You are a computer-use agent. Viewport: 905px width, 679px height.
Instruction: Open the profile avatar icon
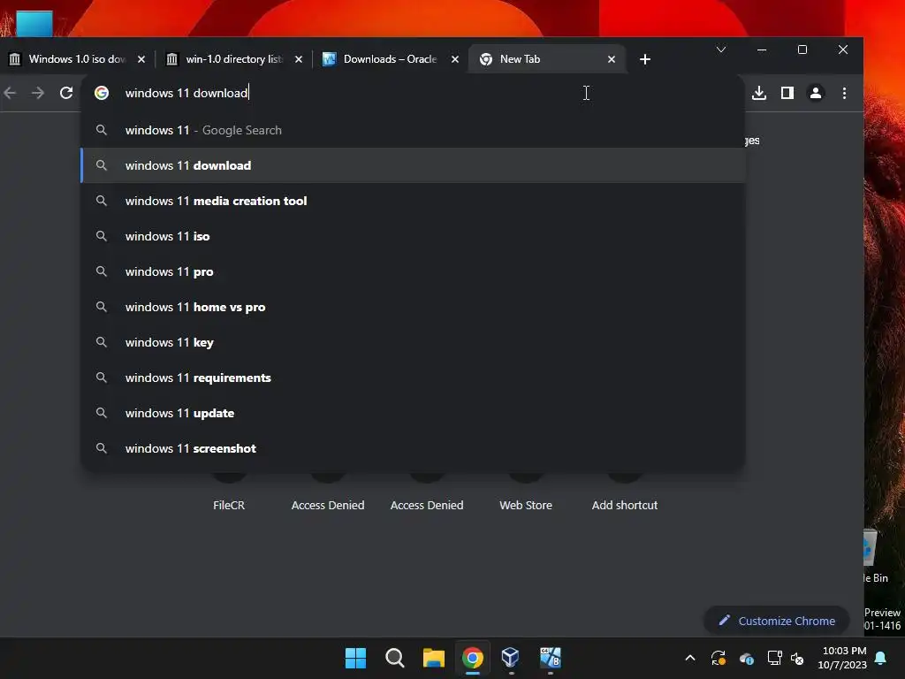(816, 93)
